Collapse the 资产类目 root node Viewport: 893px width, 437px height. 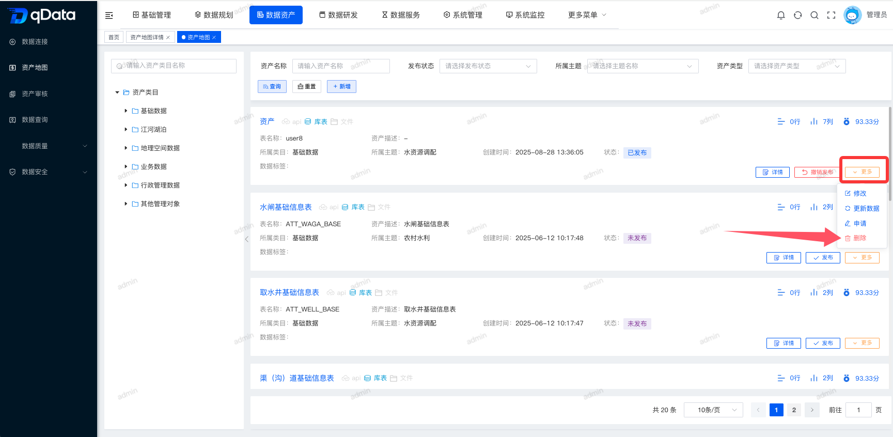coord(117,92)
